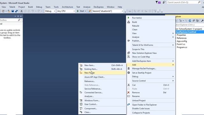
Task: Open the Debug menu in menu bar
Action: pyautogui.click(x=39, y=7)
